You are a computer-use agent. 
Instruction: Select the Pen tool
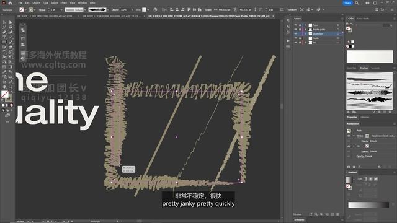tap(4, 32)
